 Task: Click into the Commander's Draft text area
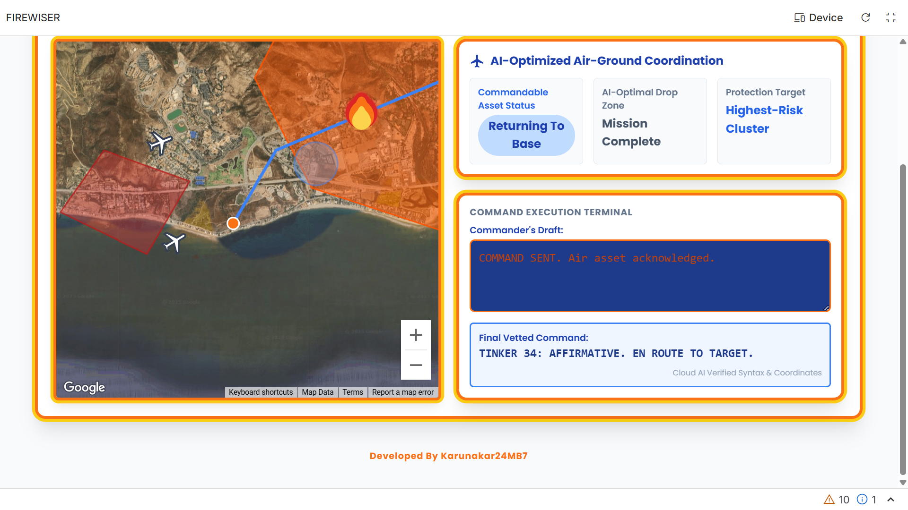tap(650, 276)
